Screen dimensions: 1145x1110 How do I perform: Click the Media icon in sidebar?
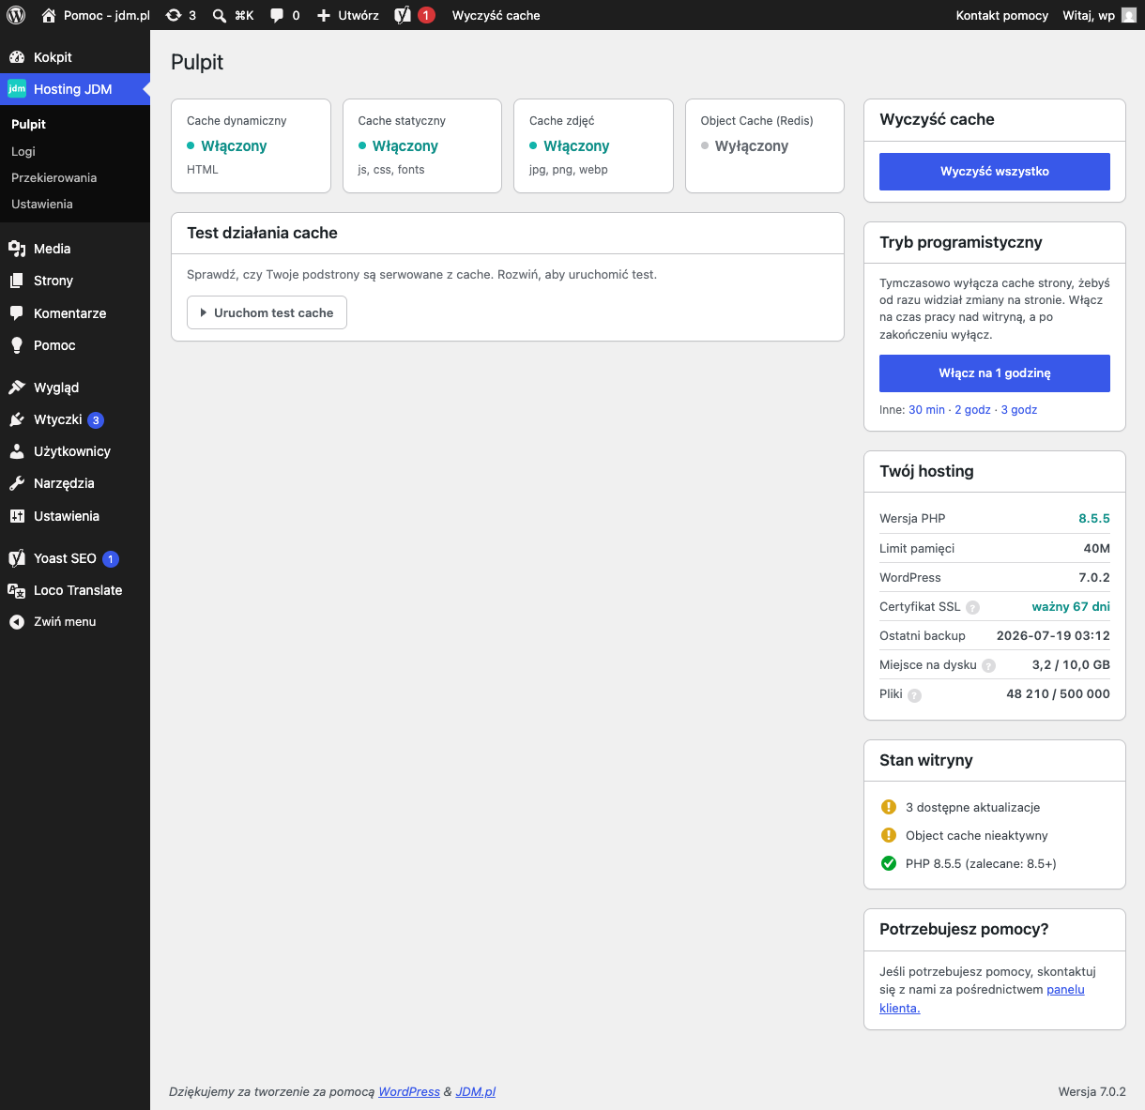point(17,249)
